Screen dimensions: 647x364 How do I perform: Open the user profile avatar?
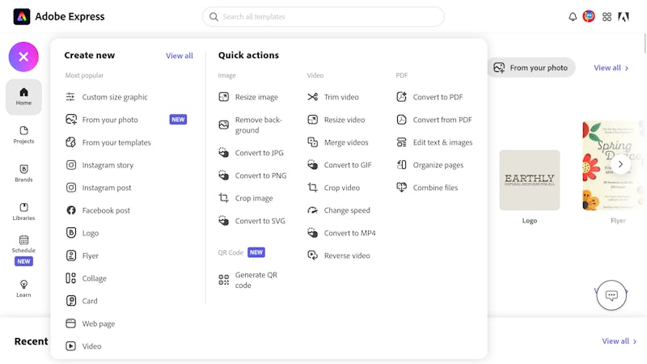tap(589, 16)
